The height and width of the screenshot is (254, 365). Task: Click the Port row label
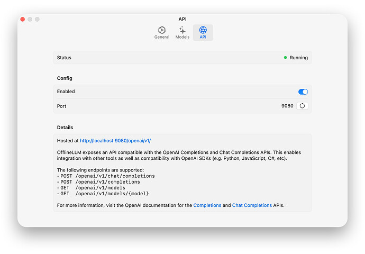coord(62,106)
